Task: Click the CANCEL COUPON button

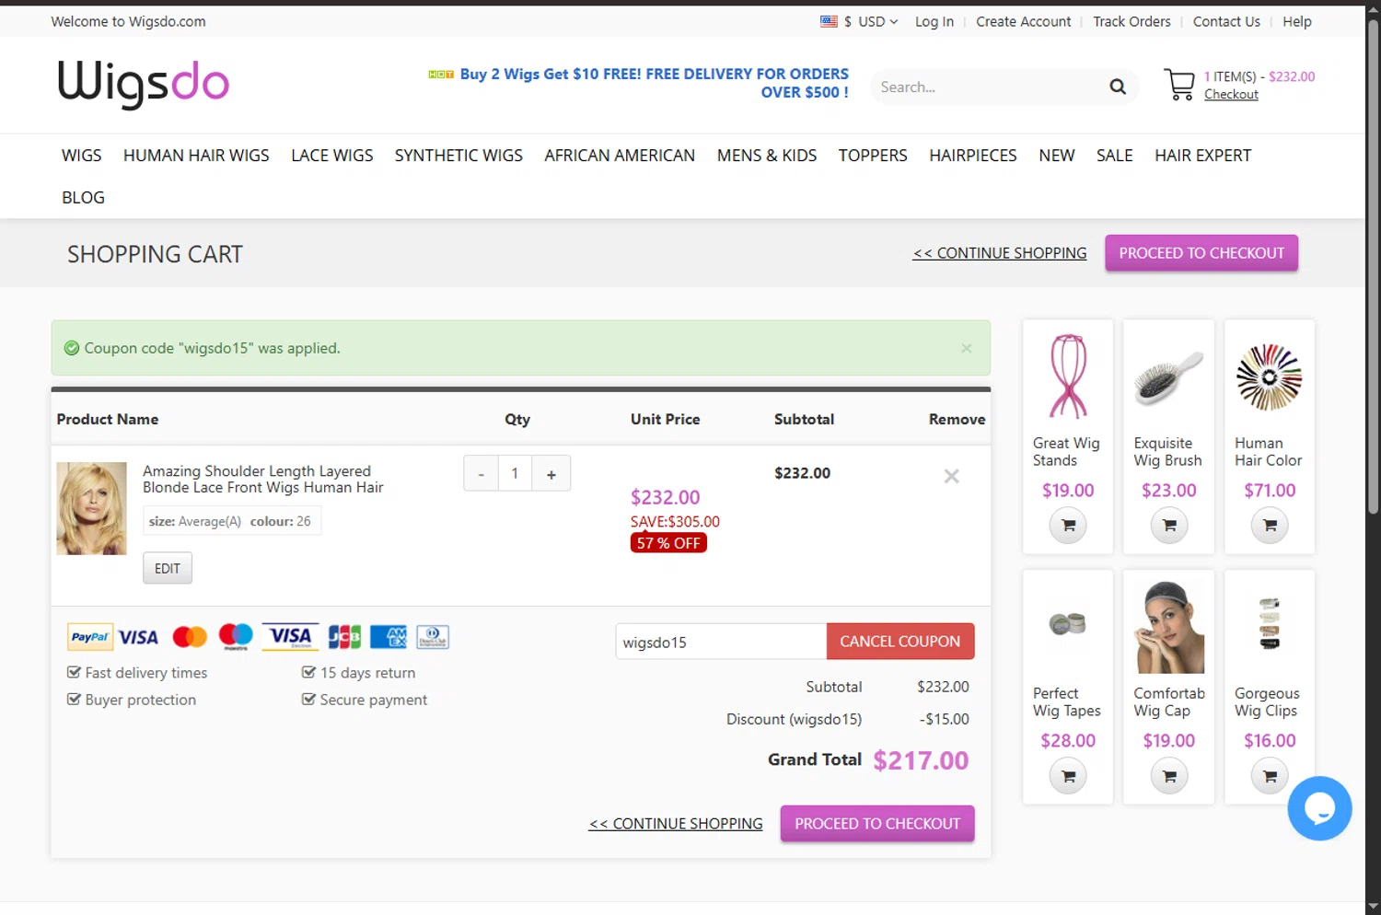Action: tap(900, 642)
